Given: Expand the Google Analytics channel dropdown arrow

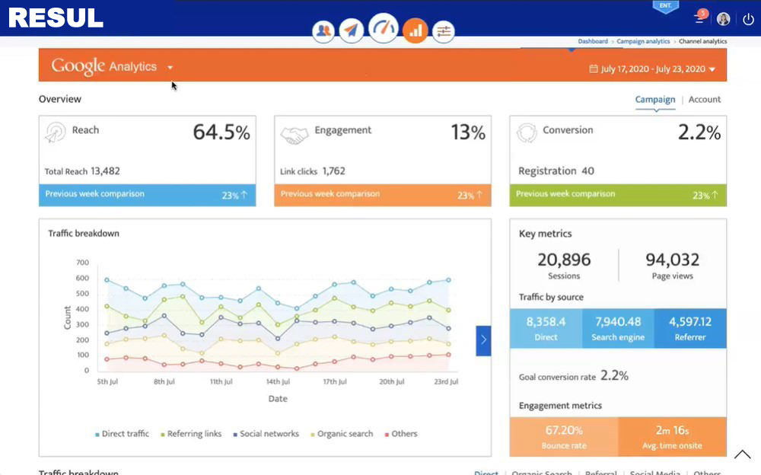Looking at the screenshot, I should tap(170, 68).
